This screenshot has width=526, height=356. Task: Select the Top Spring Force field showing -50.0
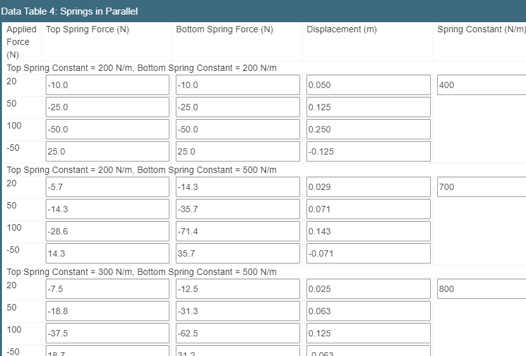coord(107,129)
